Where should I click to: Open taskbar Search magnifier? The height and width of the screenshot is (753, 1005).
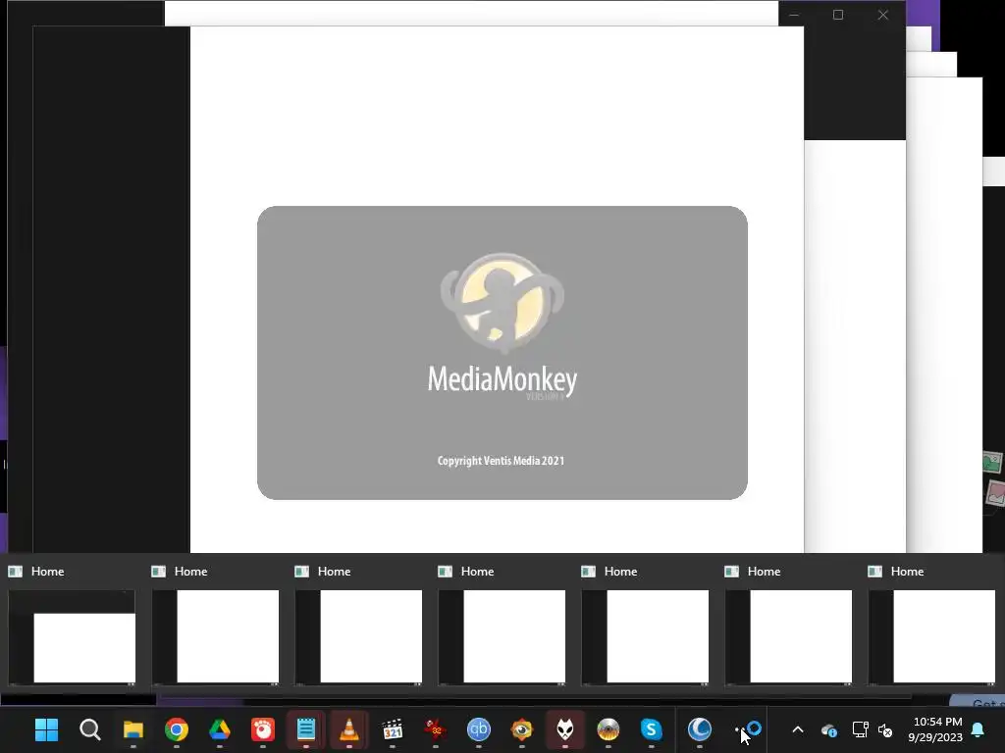pyautogui.click(x=89, y=729)
